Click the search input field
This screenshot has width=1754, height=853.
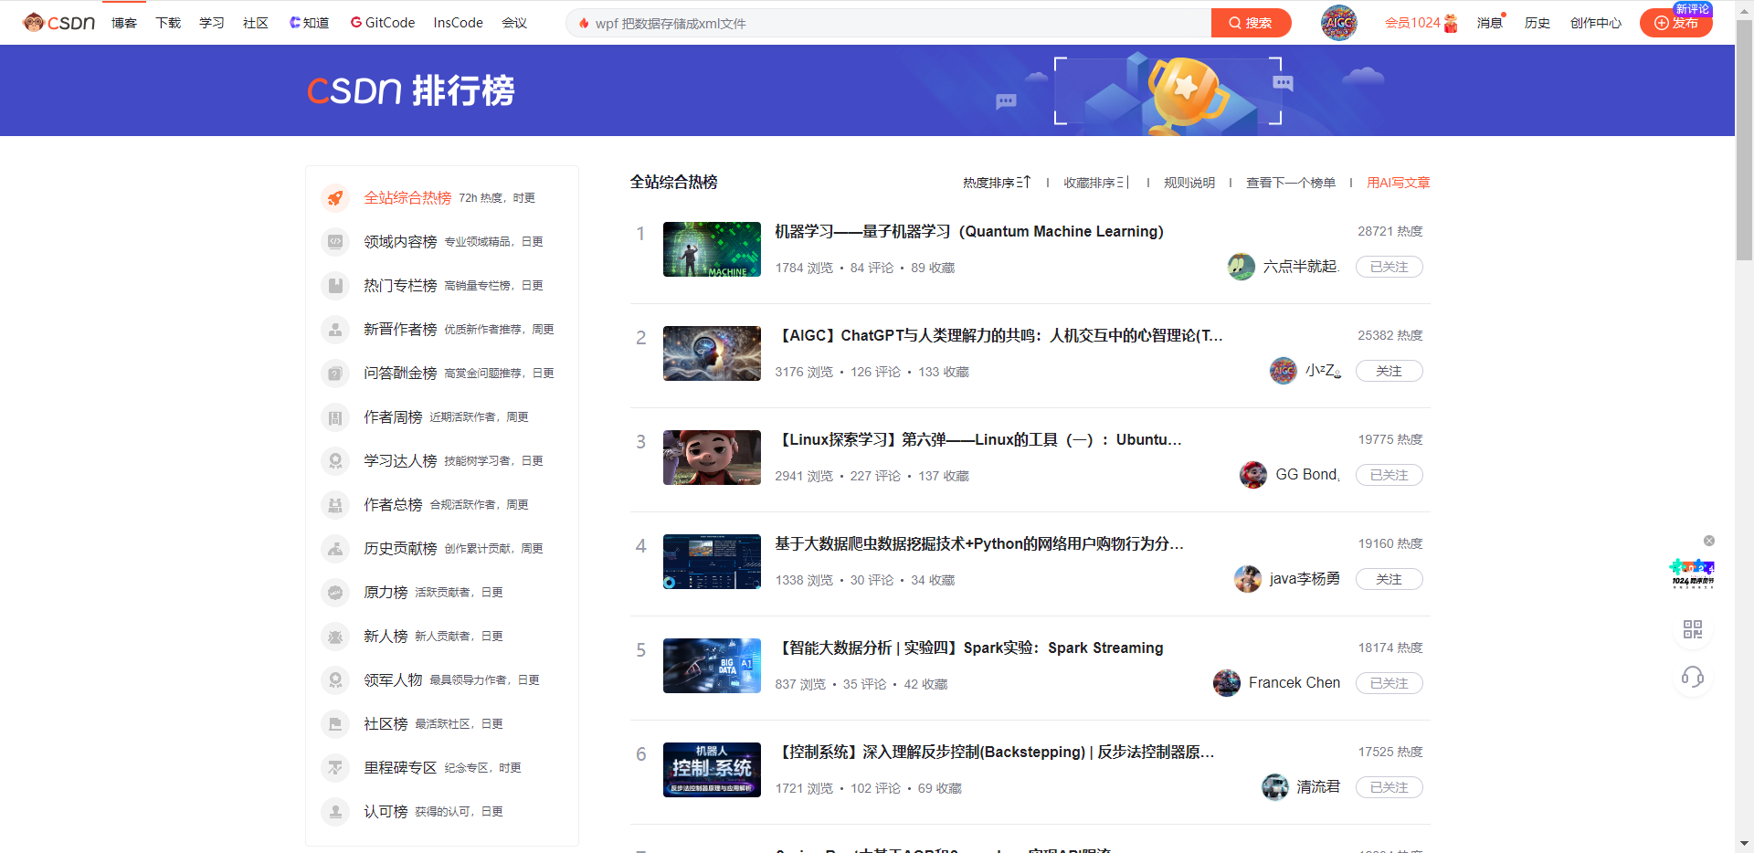[886, 23]
